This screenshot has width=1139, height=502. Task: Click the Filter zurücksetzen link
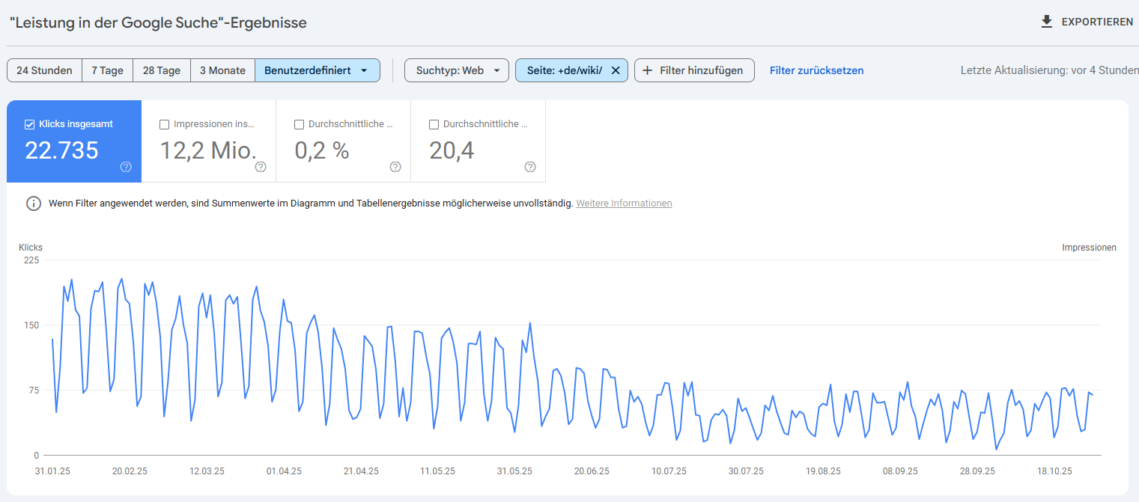pos(816,70)
